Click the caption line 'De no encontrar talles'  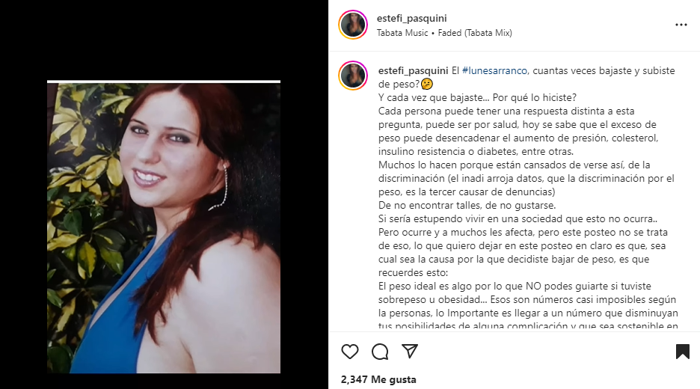[467, 206]
